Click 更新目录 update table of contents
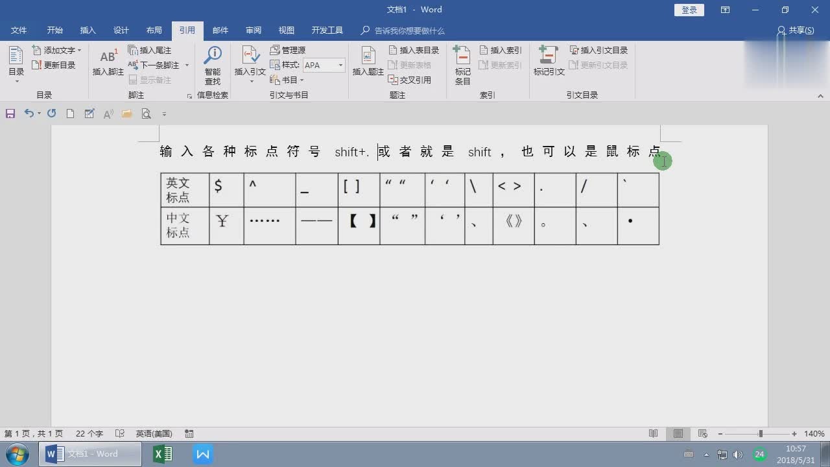Screen dimensions: 830x467 coord(54,65)
